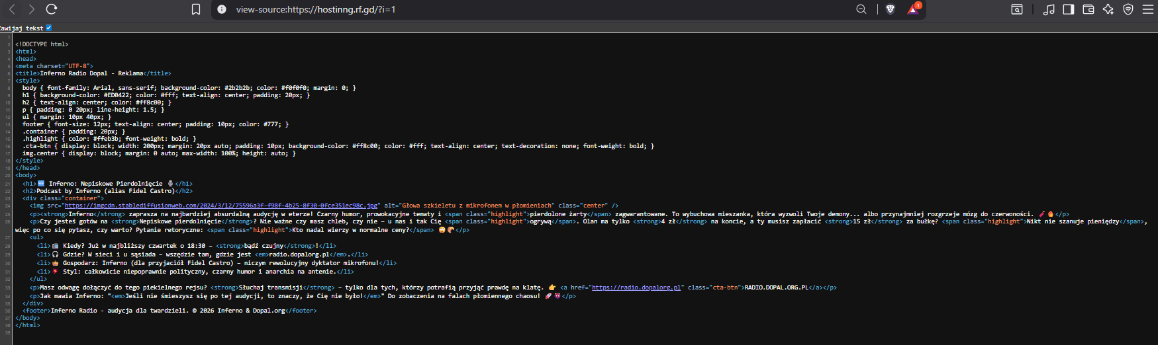This screenshot has height=345, width=1158.
Task: Open the https://radio.dopalorg.pl link
Action: [x=636, y=287]
